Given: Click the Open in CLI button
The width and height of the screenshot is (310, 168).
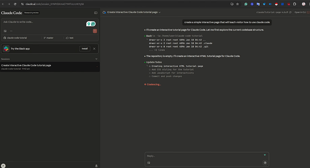Looking at the screenshot, I should (301, 12).
